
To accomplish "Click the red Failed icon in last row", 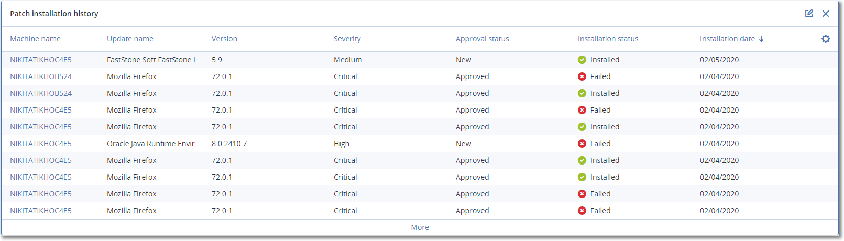I will [x=582, y=211].
